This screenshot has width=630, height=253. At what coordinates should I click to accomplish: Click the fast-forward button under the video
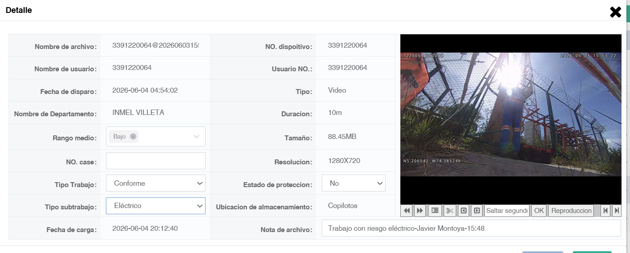coord(420,211)
